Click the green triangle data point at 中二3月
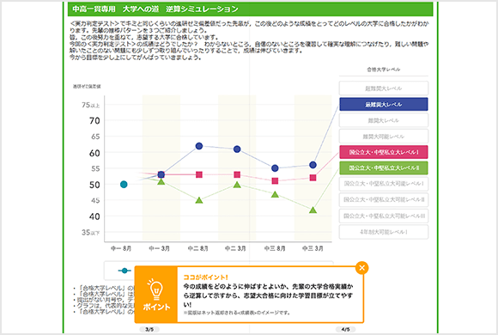This screenshot has height=335, width=498. click(237, 185)
